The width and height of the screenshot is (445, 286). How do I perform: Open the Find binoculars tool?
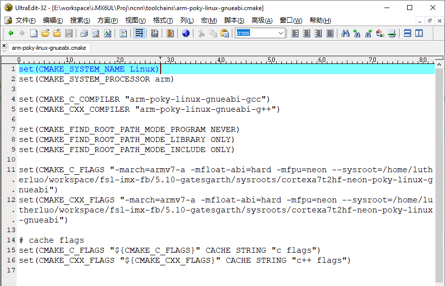[x=345, y=33]
